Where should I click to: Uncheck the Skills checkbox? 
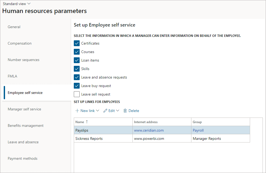77,69
